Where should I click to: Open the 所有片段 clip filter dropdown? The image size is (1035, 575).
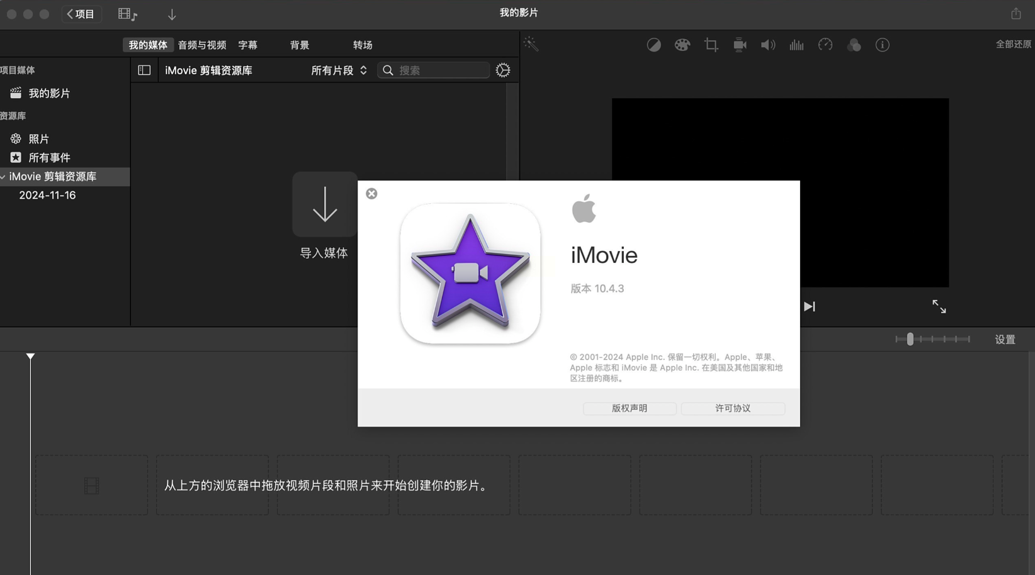339,70
